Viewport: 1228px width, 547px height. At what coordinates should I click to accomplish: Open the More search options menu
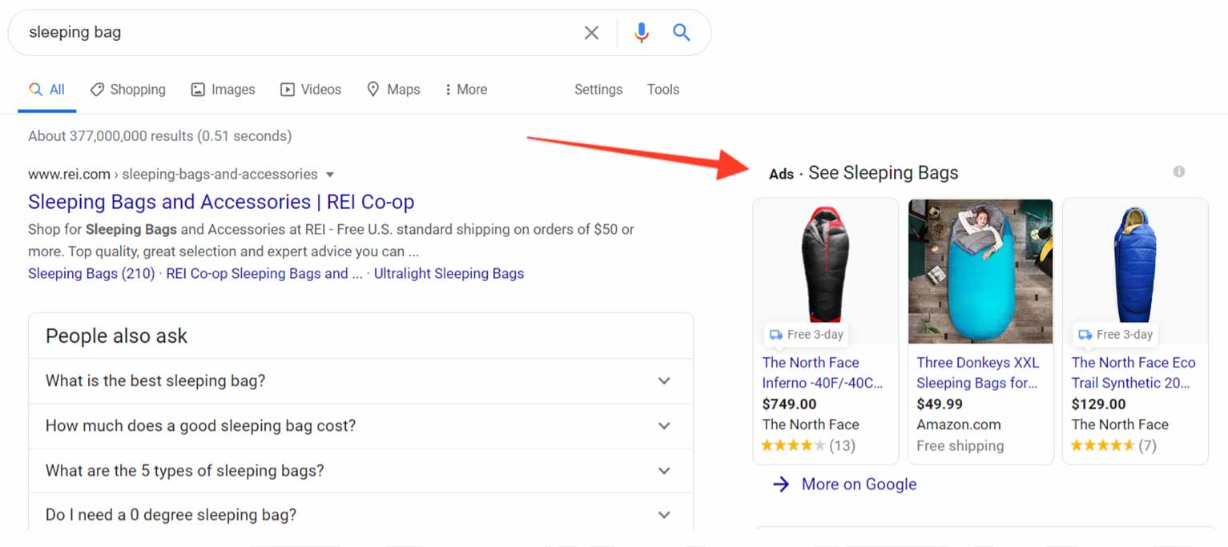click(x=465, y=90)
